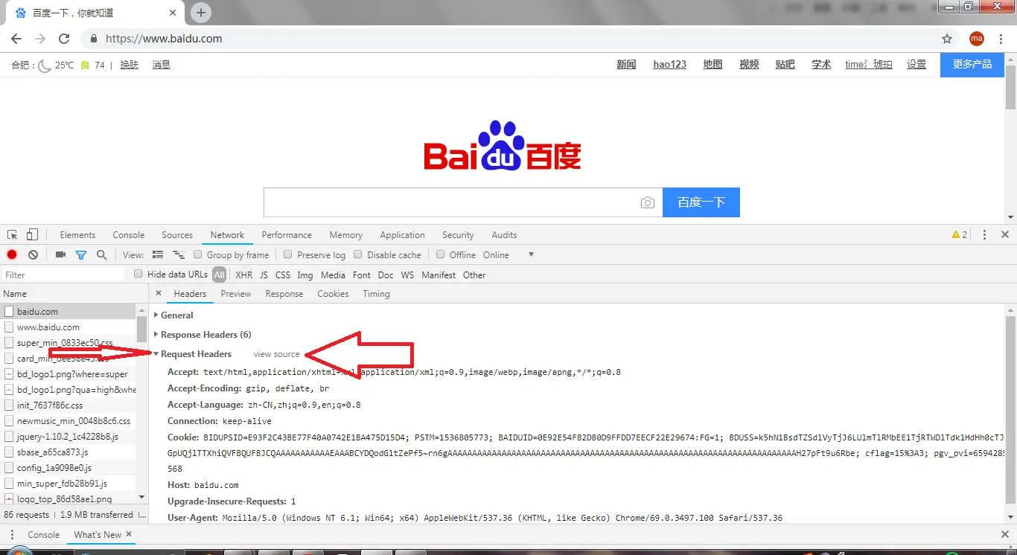Reload the Baidu page
Screen dimensions: 1017x555
tap(64, 39)
